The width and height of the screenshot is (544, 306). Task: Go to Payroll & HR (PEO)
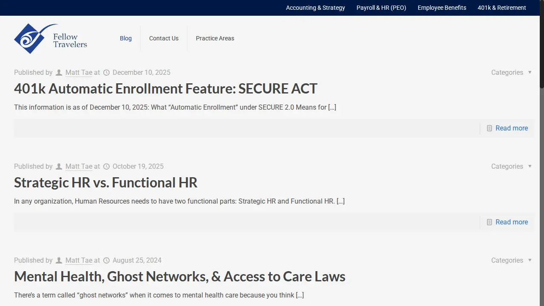[x=381, y=8]
